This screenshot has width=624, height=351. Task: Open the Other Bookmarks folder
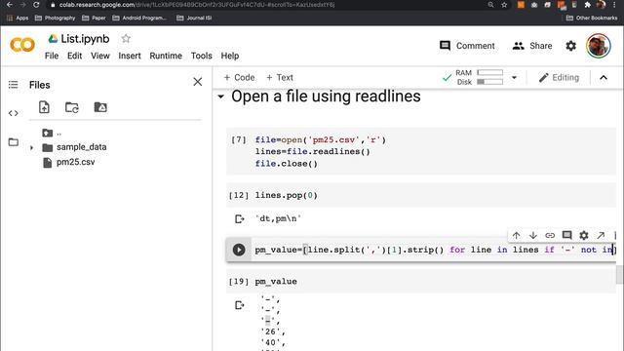pyautogui.click(x=592, y=18)
